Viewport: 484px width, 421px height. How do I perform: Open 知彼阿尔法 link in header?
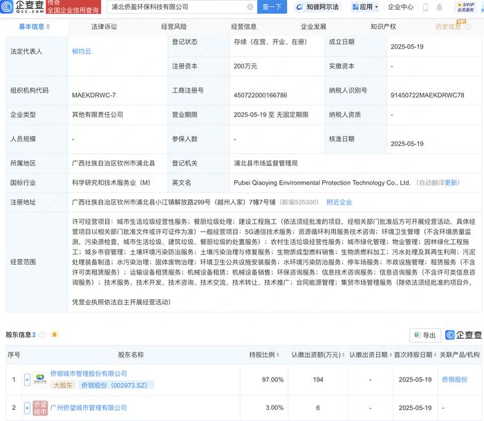317,7
